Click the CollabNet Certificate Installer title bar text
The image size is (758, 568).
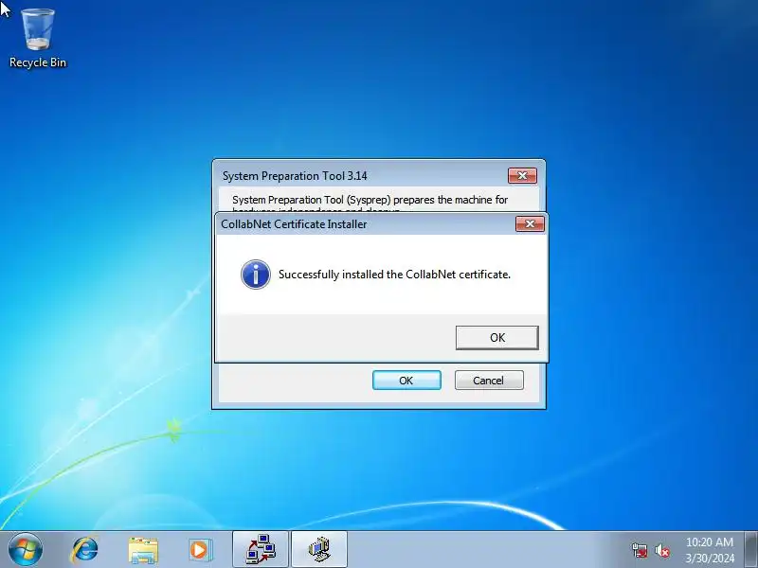(x=294, y=224)
